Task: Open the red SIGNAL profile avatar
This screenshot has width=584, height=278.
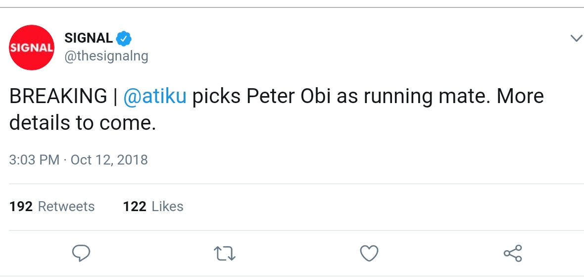Action: point(32,48)
